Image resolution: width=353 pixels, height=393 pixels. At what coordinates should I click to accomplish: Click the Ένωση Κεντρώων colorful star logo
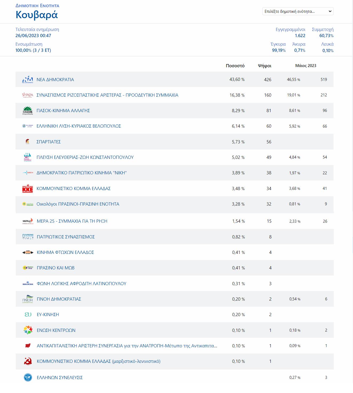point(28,330)
